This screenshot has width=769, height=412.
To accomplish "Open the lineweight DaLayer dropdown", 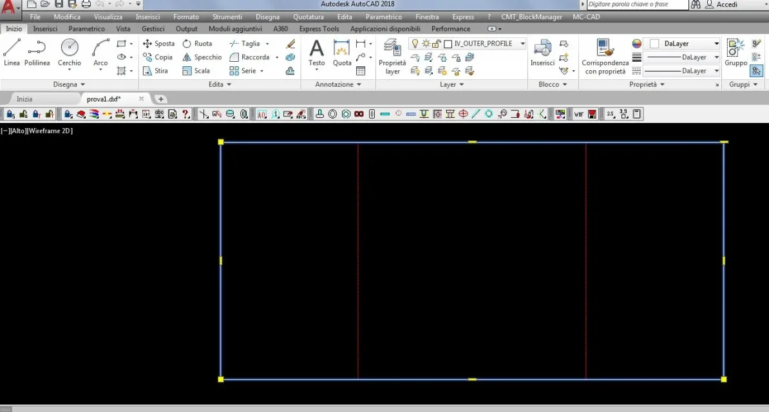I will coord(717,57).
